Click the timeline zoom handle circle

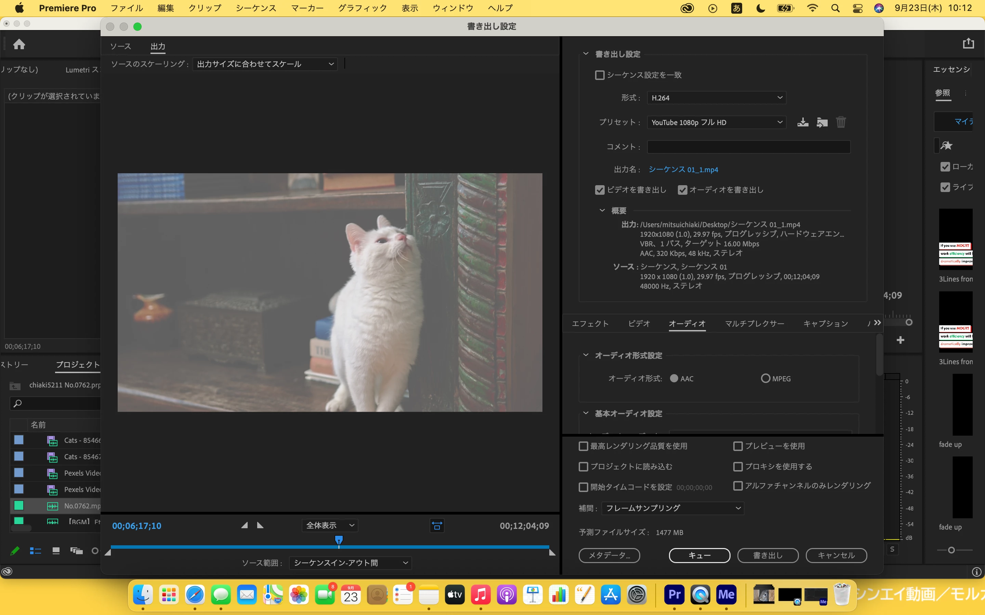[x=909, y=322]
